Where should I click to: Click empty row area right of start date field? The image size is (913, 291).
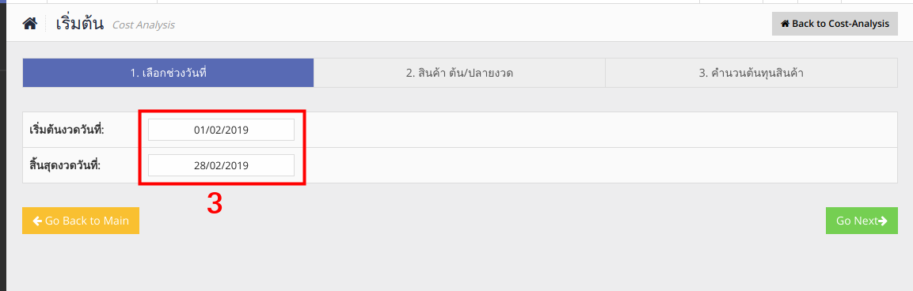tap(599, 130)
